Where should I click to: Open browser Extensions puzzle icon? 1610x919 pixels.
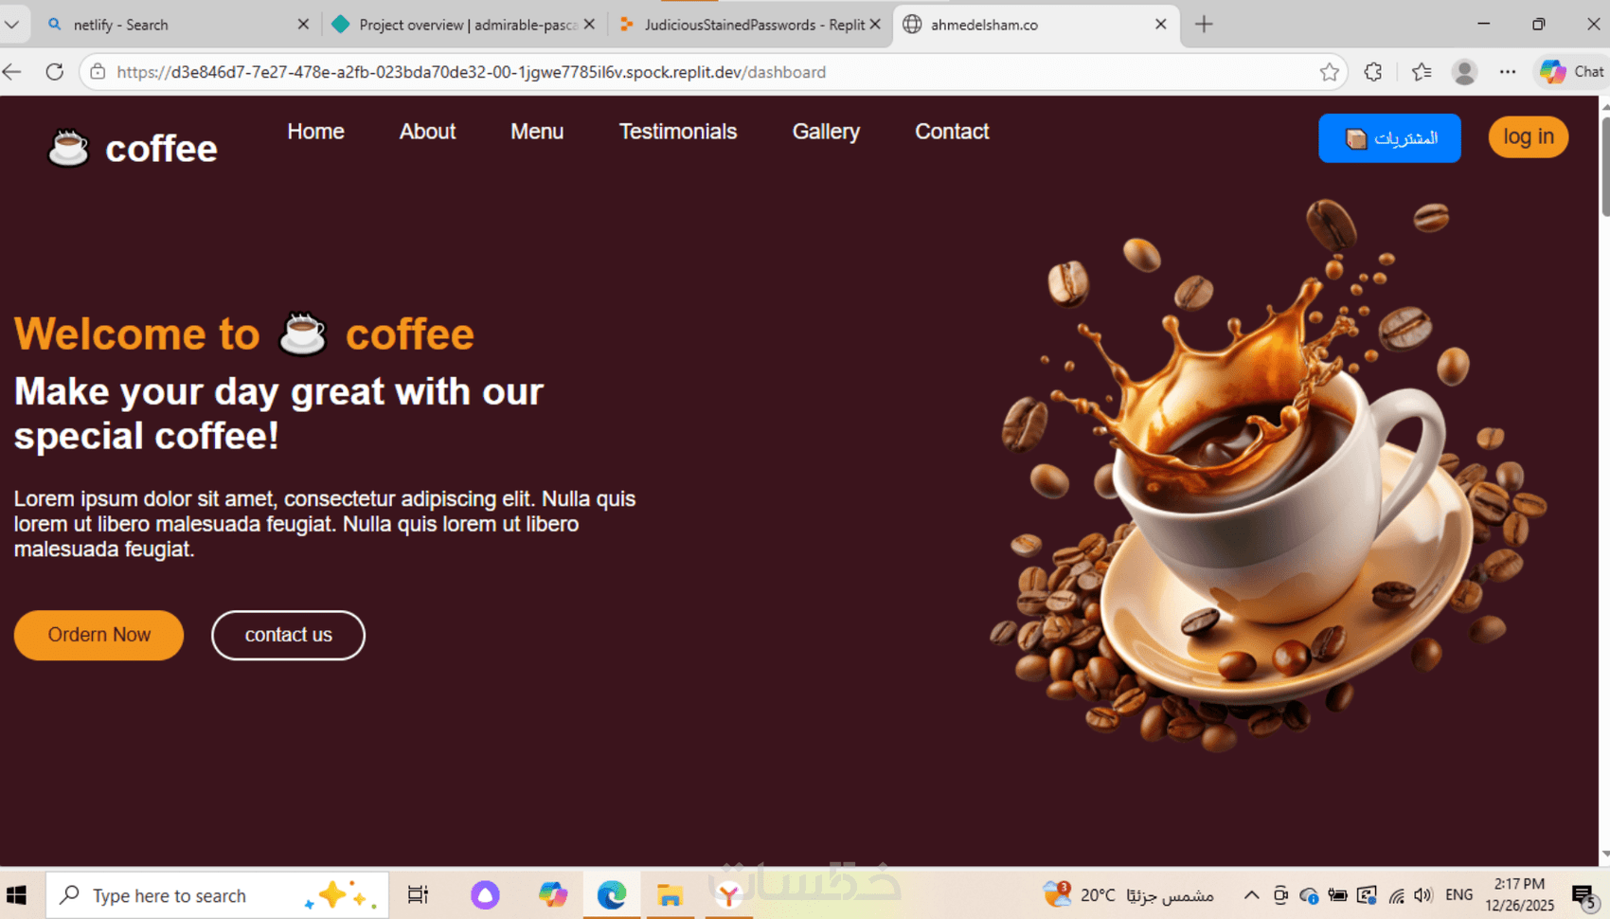pos(1373,72)
